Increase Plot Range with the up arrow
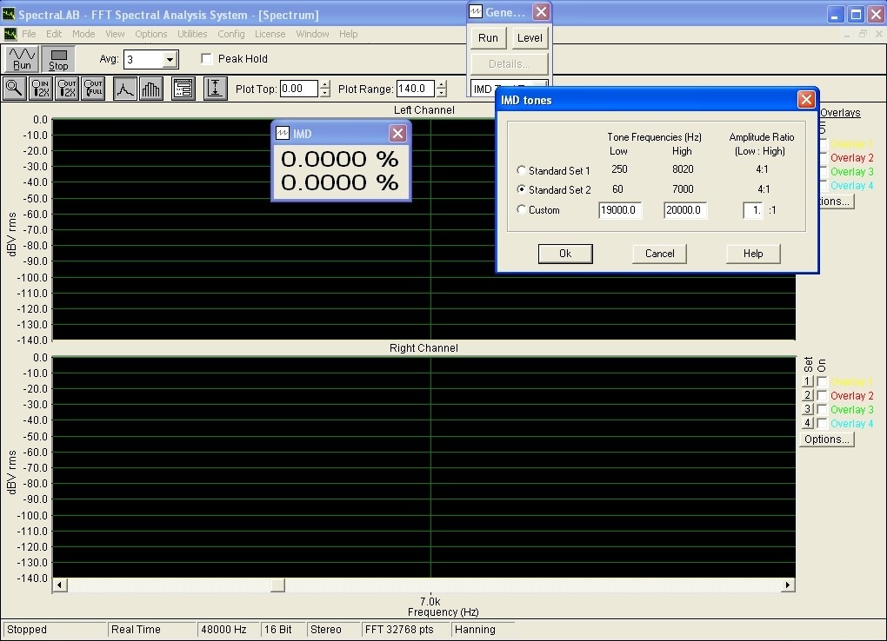The image size is (887, 641). point(442,85)
